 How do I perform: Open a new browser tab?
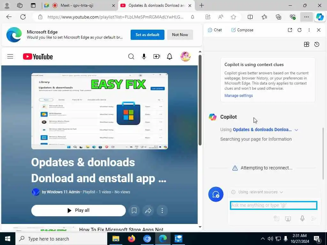[x=202, y=5]
